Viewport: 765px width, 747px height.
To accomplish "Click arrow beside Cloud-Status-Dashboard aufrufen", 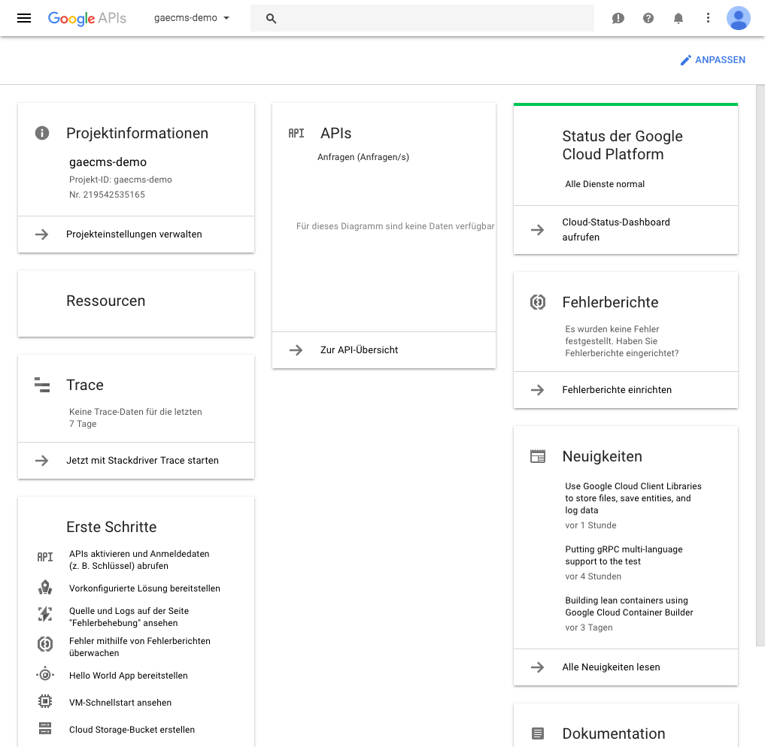I will pos(538,230).
